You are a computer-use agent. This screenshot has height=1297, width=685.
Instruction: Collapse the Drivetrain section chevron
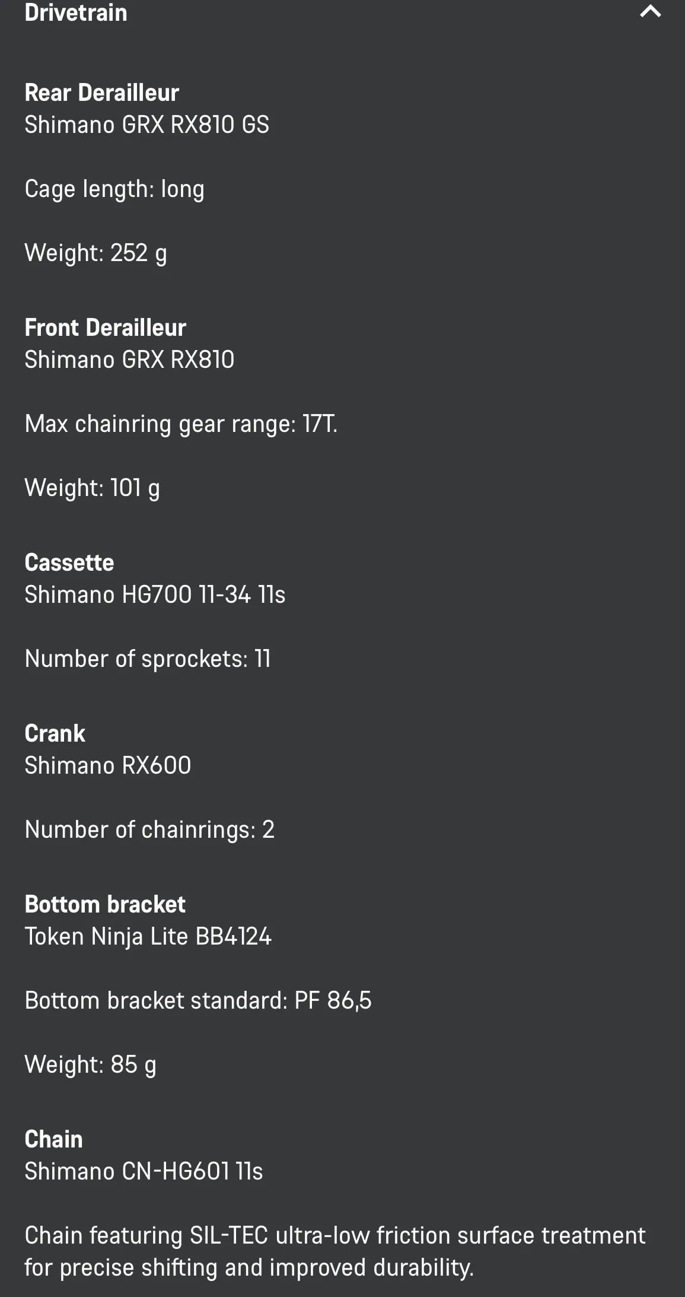click(x=650, y=12)
